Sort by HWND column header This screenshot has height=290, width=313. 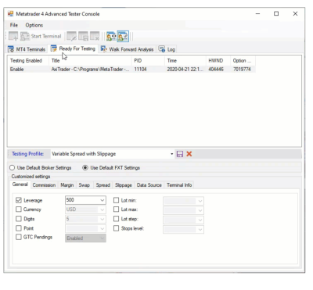click(x=218, y=61)
